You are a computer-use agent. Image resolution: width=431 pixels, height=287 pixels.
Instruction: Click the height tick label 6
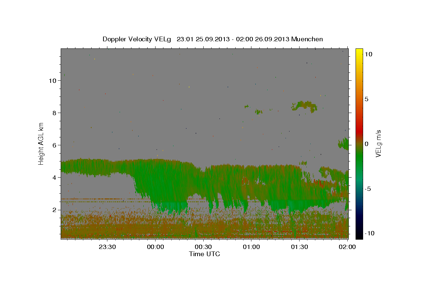55,145
